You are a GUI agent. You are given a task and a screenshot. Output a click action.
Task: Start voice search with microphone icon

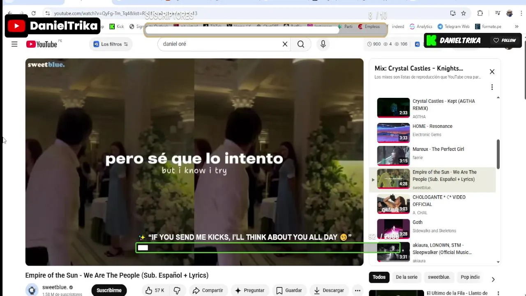tap(323, 44)
